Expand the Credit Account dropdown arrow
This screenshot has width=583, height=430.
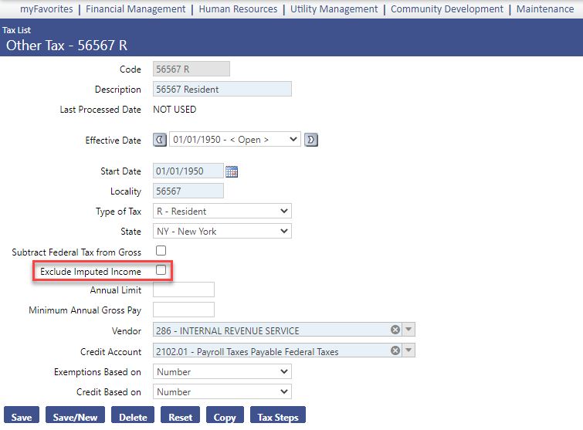(x=409, y=351)
